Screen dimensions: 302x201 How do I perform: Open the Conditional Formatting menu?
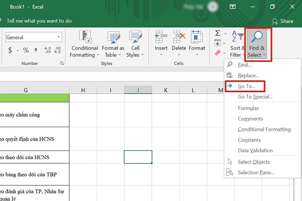pyautogui.click(x=85, y=44)
